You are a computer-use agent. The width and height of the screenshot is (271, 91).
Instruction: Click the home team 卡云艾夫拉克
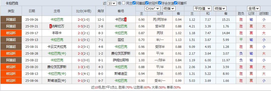[x=57, y=47]
